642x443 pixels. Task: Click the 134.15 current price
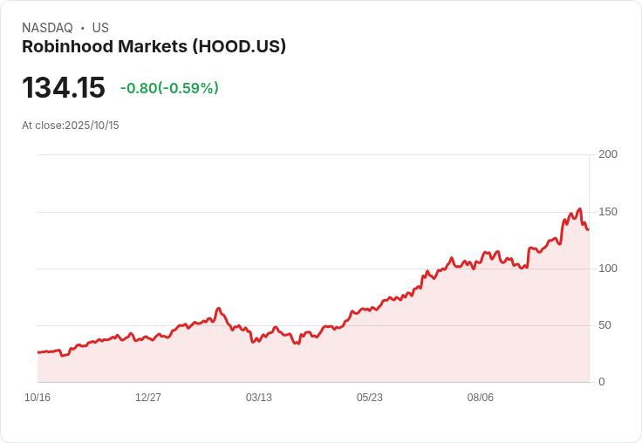tap(63, 87)
